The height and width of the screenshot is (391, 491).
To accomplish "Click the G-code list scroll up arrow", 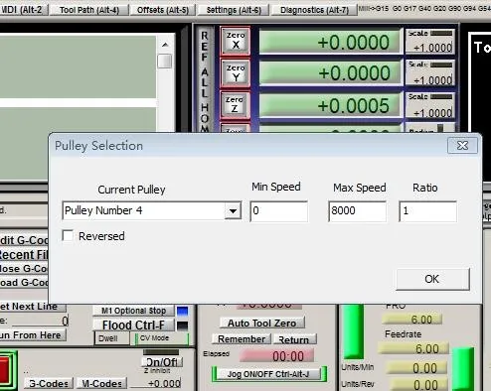I will (165, 45).
